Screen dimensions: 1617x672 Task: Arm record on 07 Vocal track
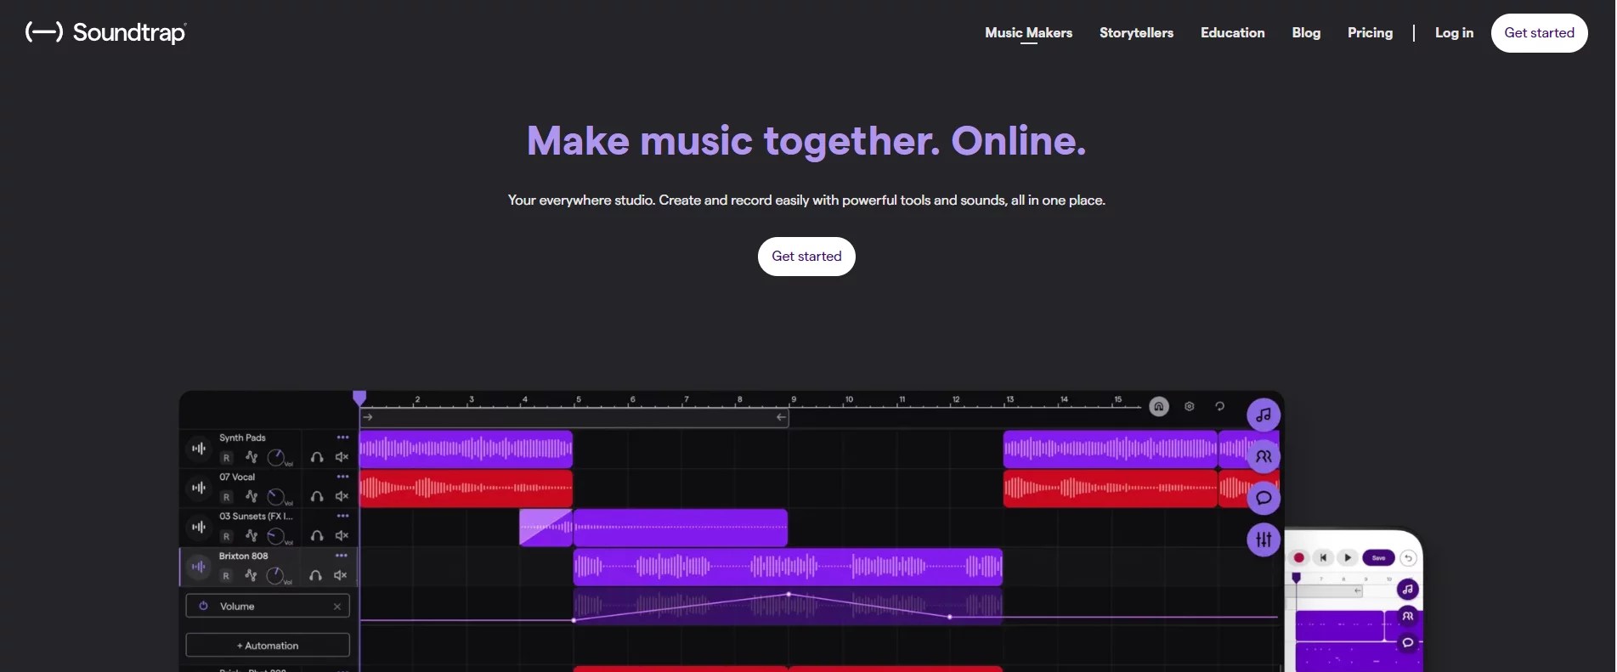[226, 497]
